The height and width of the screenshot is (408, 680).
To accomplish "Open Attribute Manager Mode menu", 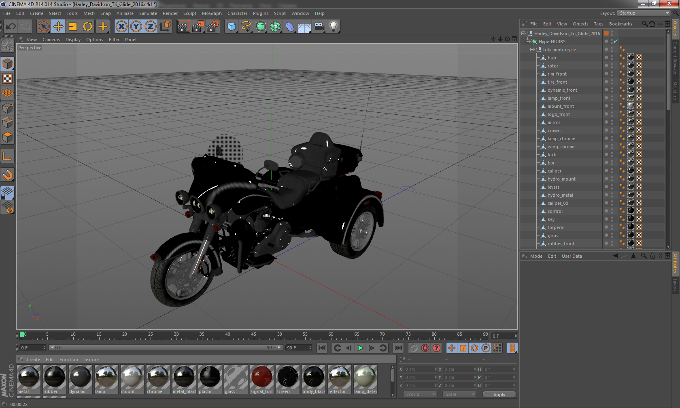I will pos(536,256).
